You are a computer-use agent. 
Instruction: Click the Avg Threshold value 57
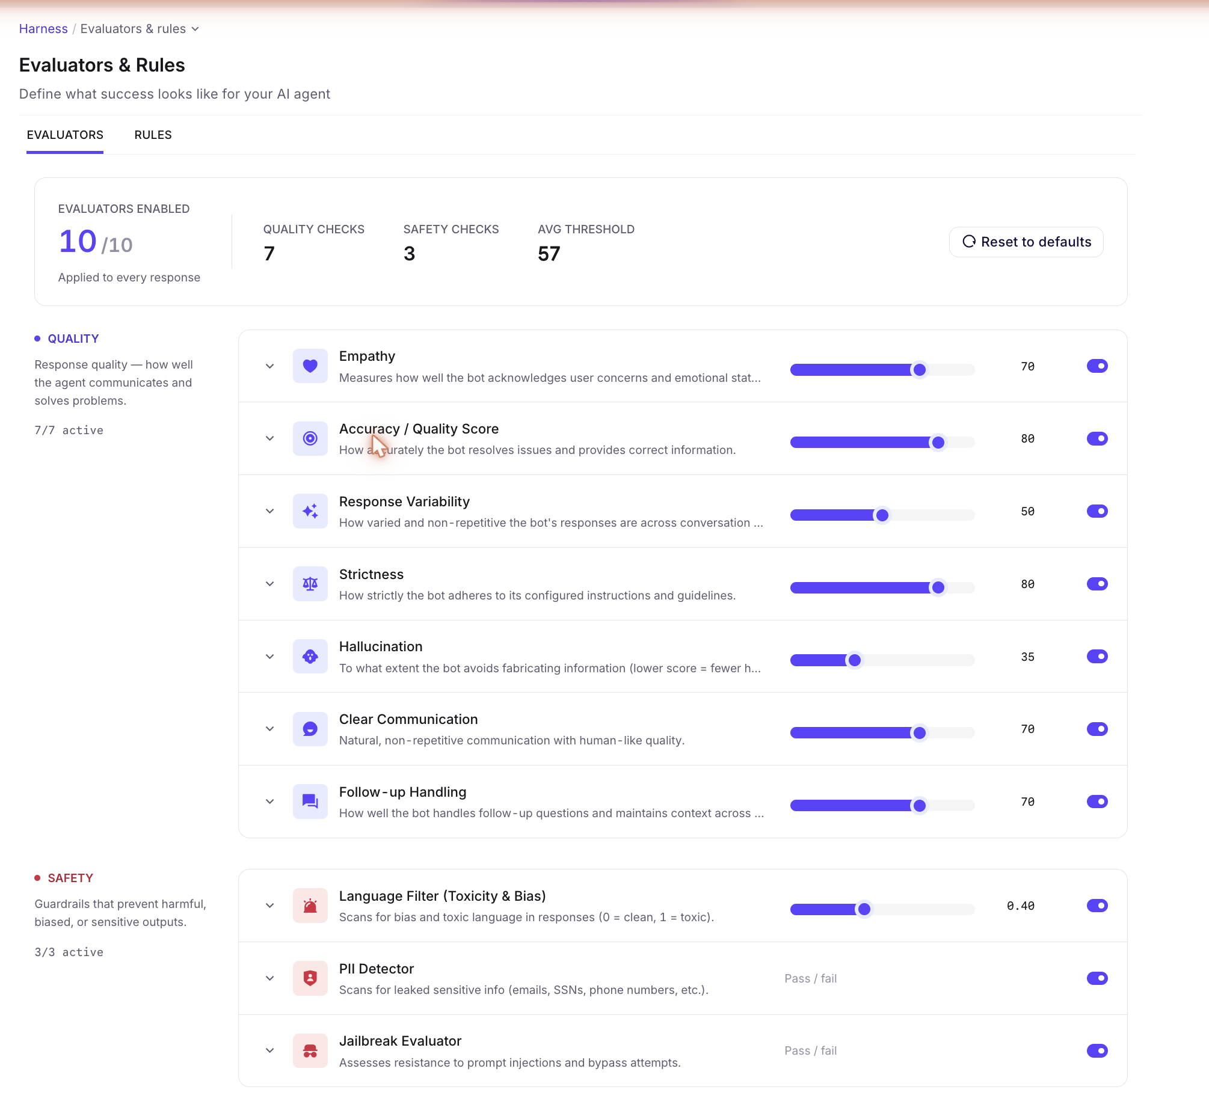549,254
